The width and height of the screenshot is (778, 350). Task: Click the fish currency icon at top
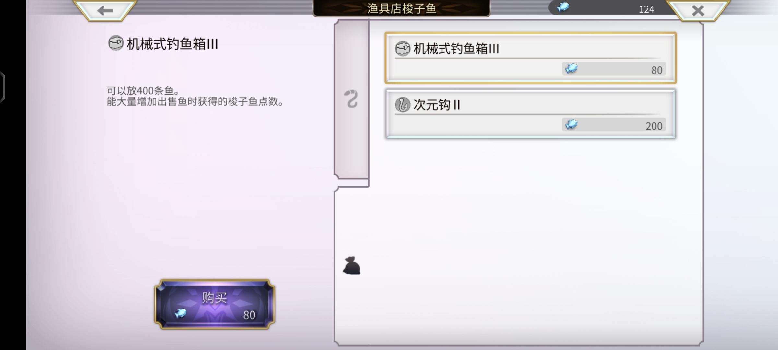[x=563, y=7]
